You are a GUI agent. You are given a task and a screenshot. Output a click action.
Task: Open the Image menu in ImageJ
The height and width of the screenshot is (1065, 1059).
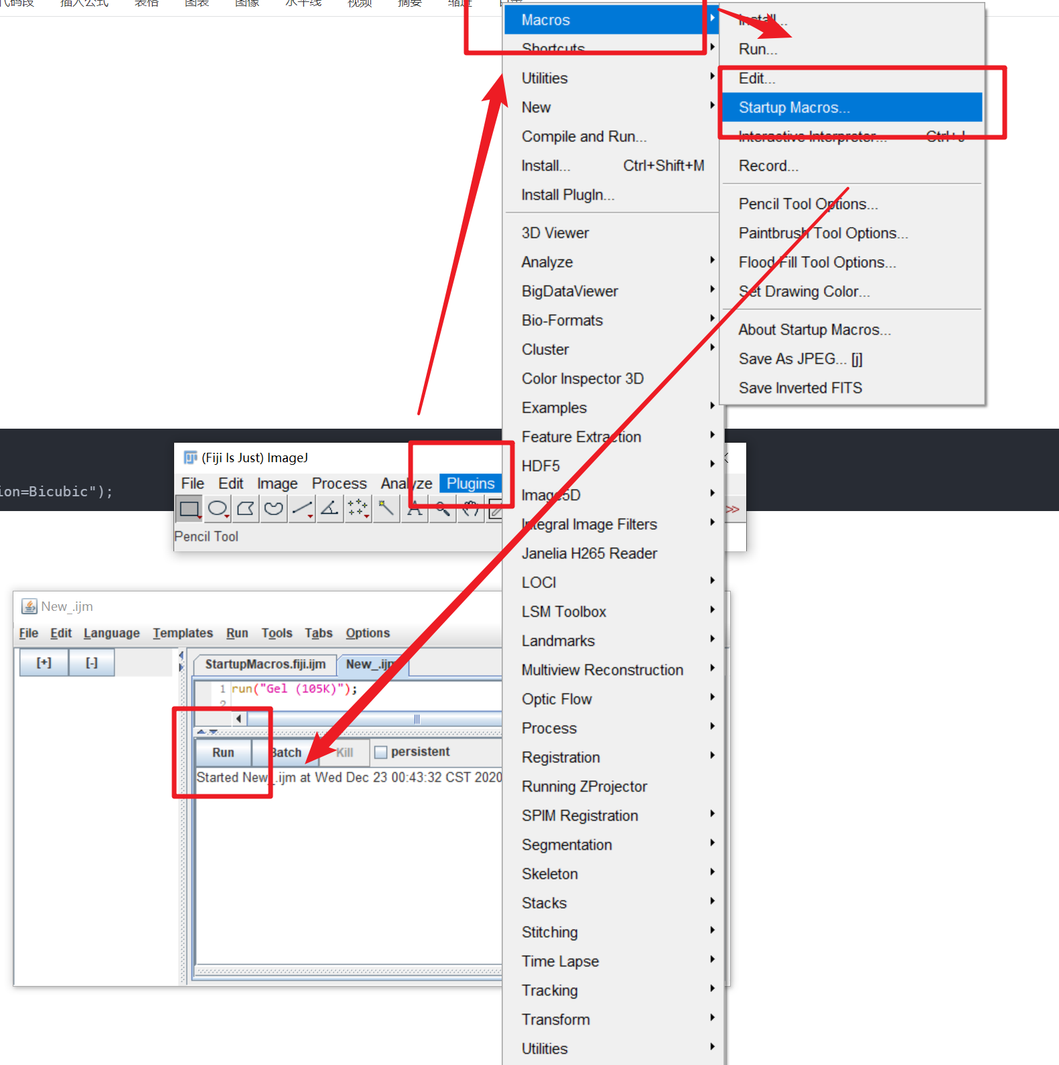[277, 483]
